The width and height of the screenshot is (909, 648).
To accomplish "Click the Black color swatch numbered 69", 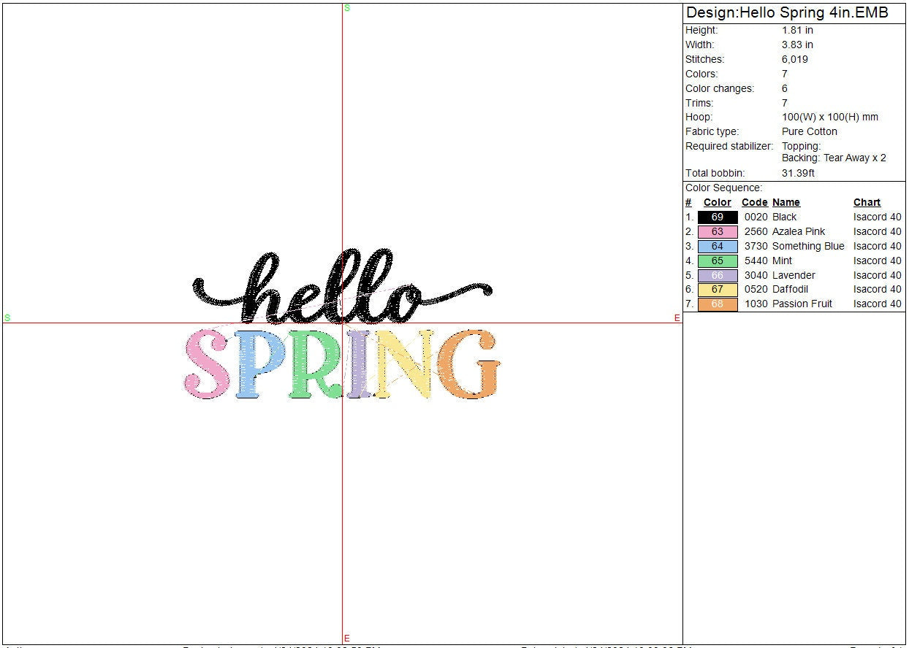I will tap(717, 217).
